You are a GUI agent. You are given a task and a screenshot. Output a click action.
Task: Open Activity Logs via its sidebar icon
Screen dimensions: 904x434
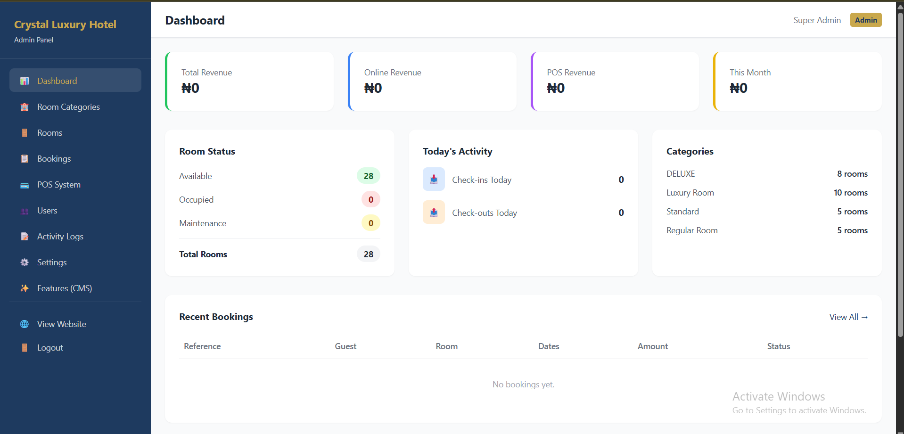pos(24,236)
